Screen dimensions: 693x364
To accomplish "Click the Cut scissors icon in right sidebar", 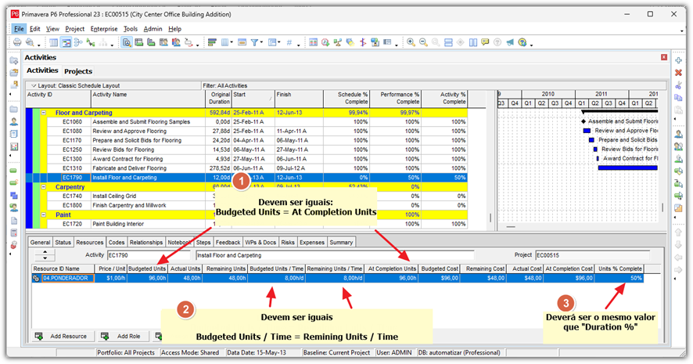I will (678, 85).
